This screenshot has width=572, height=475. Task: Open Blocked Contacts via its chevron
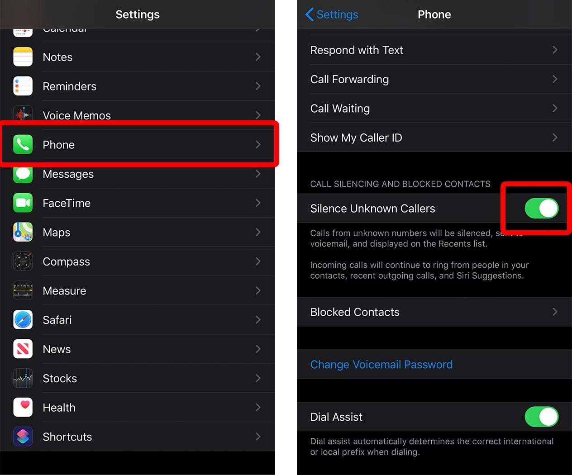pyautogui.click(x=555, y=312)
